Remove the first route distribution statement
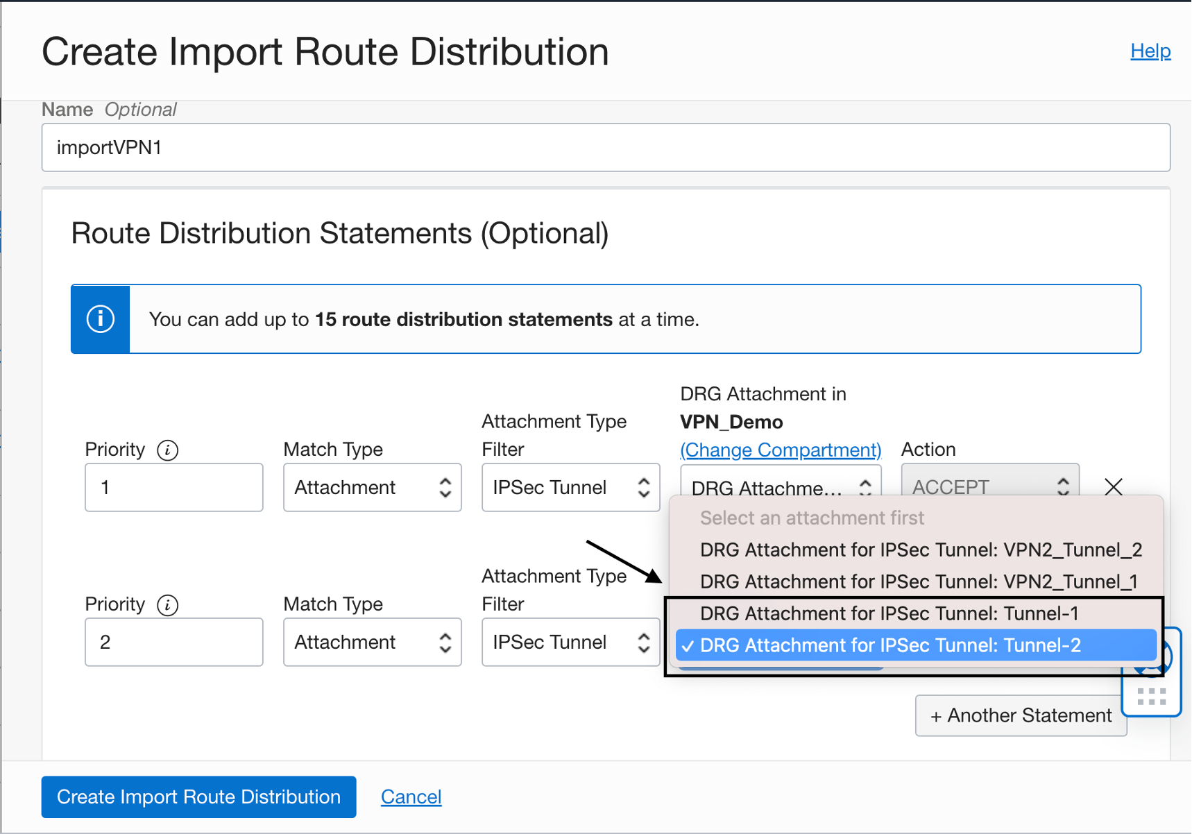 click(1113, 486)
